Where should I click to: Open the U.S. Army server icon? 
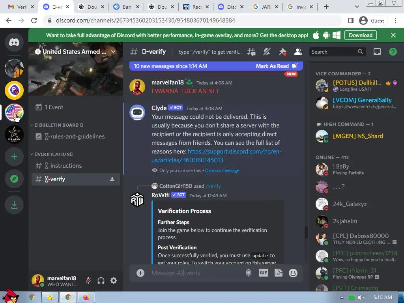tap(14, 135)
